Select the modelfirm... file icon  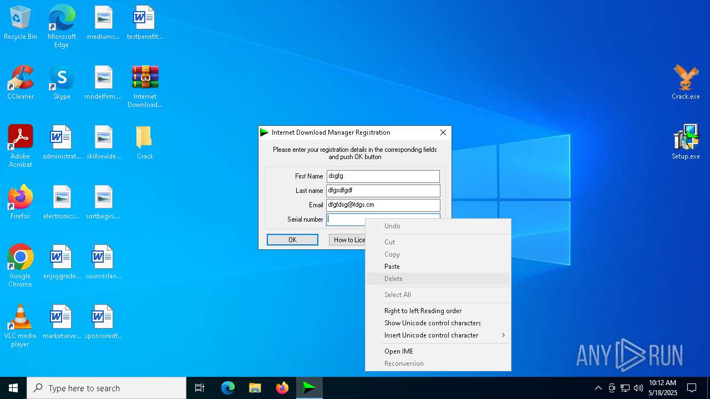(x=103, y=83)
